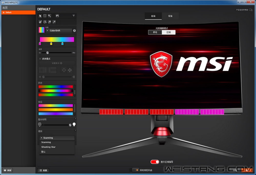
Task: Expand the toolbar collapse triangle
Action: tap(74, 16)
